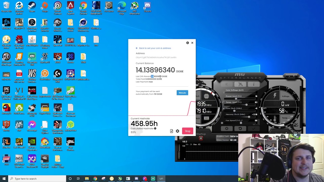Open Battle.net desktop shortcut
This screenshot has width=324, height=182.
(x=6, y=24)
